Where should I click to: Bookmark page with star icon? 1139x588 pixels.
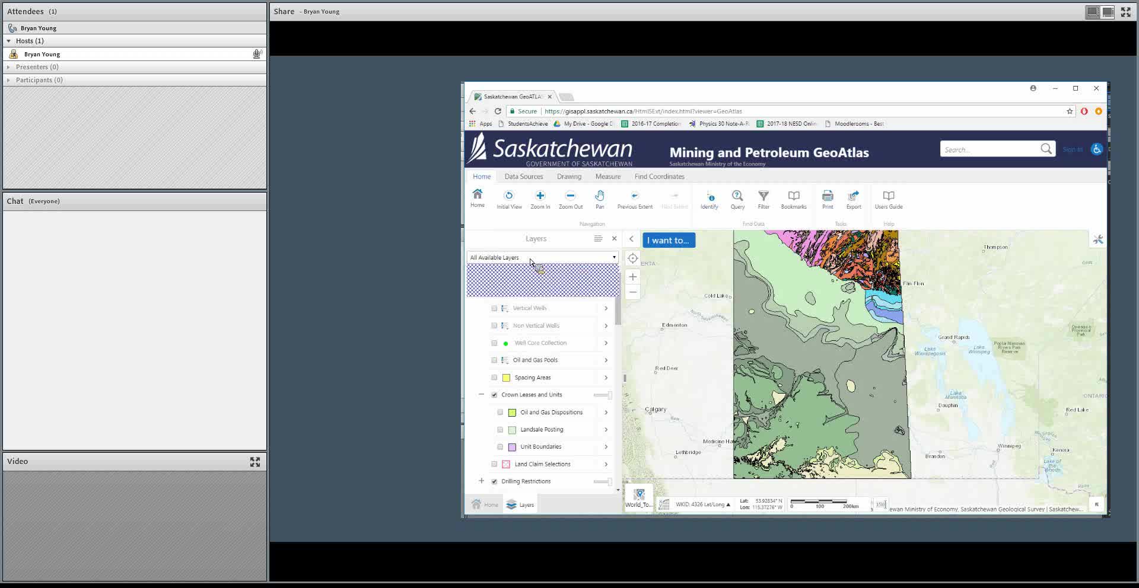click(x=1070, y=111)
